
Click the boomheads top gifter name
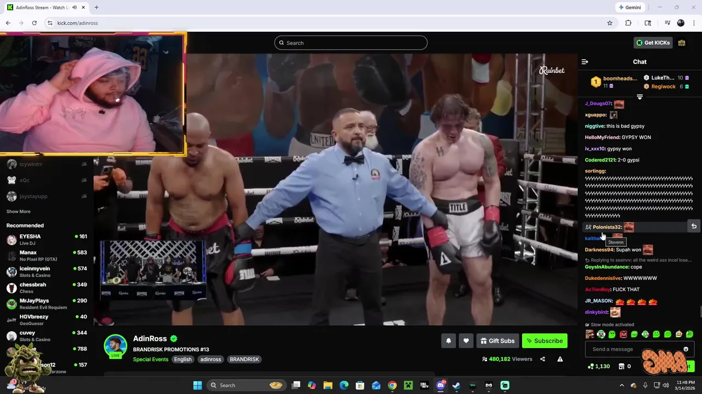pos(620,78)
